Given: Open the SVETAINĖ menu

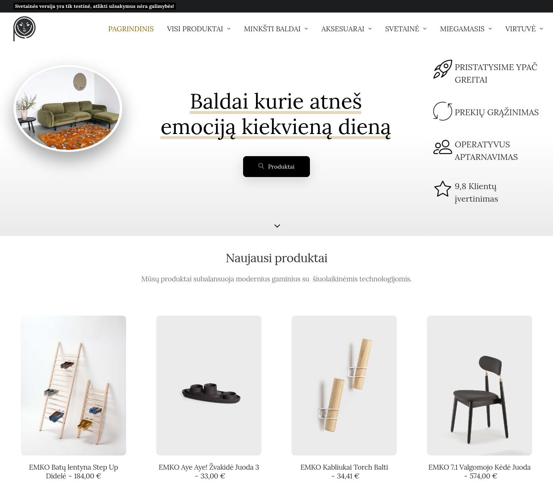Looking at the screenshot, I should (x=406, y=29).
